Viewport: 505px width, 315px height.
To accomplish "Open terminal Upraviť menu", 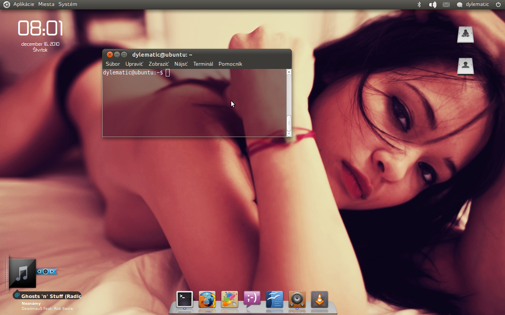I will 135,64.
